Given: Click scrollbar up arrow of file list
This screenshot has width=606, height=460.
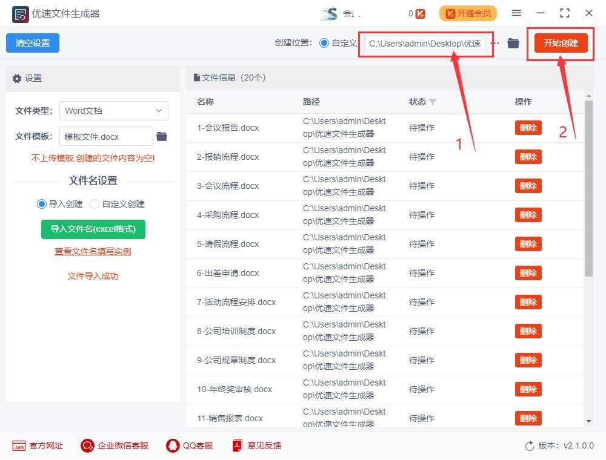Looking at the screenshot, I should [x=588, y=95].
